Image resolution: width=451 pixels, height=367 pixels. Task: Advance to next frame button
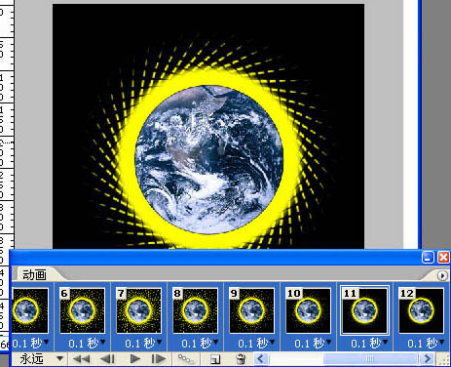(159, 359)
